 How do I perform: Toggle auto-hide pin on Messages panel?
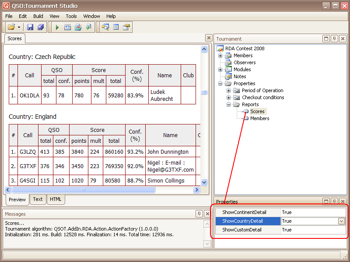199,214
